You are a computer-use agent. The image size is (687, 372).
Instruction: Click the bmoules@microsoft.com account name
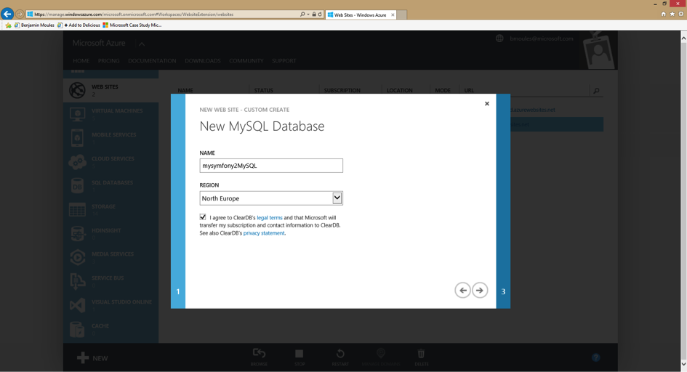542,39
